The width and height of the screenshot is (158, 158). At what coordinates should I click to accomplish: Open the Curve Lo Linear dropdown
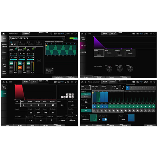62,119
